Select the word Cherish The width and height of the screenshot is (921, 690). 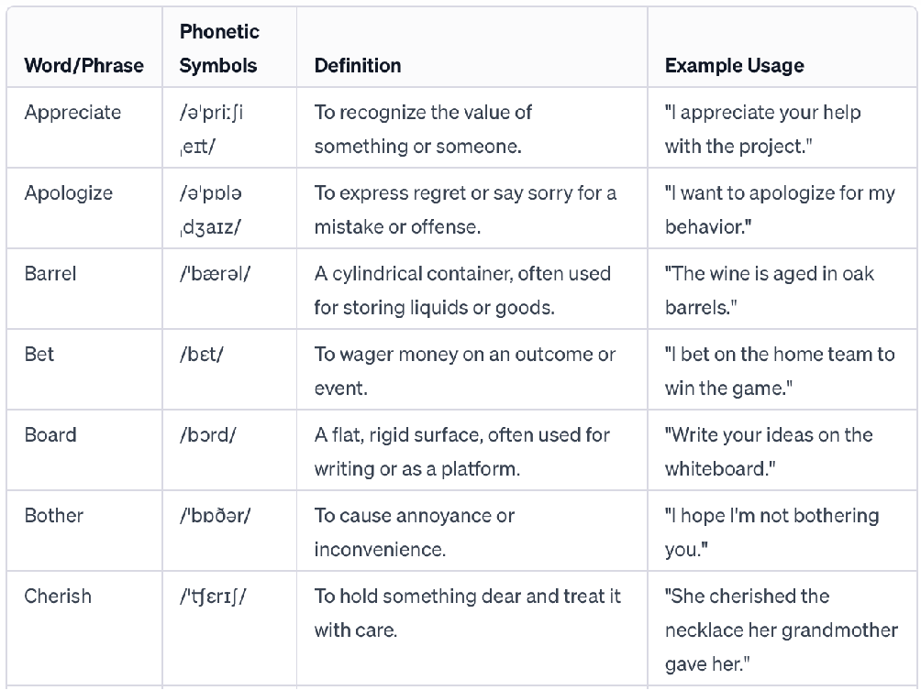pos(58,597)
